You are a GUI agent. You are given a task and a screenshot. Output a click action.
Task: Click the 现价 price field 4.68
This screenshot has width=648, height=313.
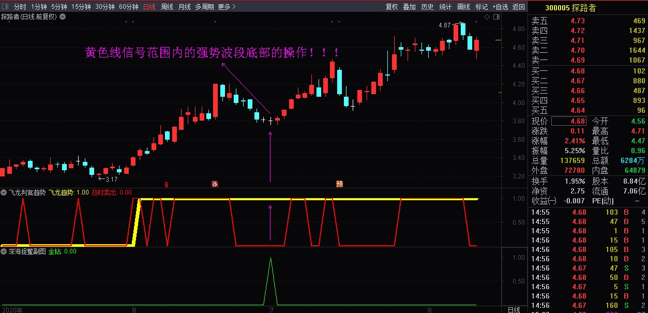click(569, 121)
